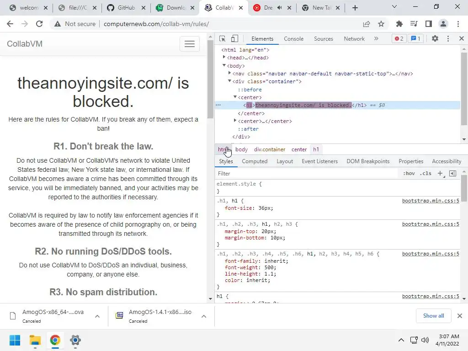
Task: Open the issues counter badge
Action: 416,38
